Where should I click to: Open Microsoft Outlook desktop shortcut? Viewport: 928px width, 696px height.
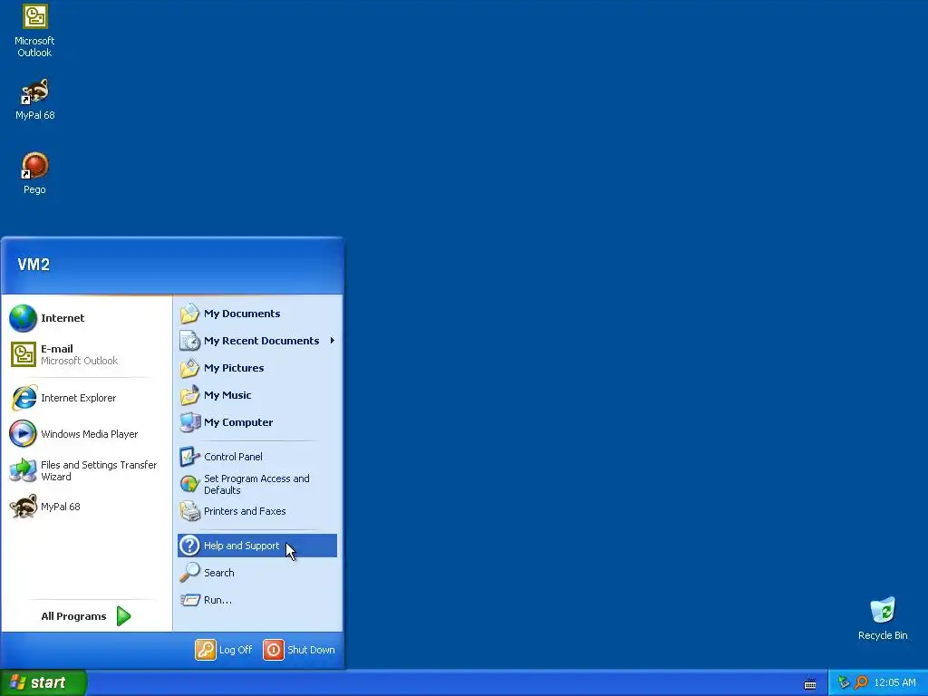tap(34, 30)
